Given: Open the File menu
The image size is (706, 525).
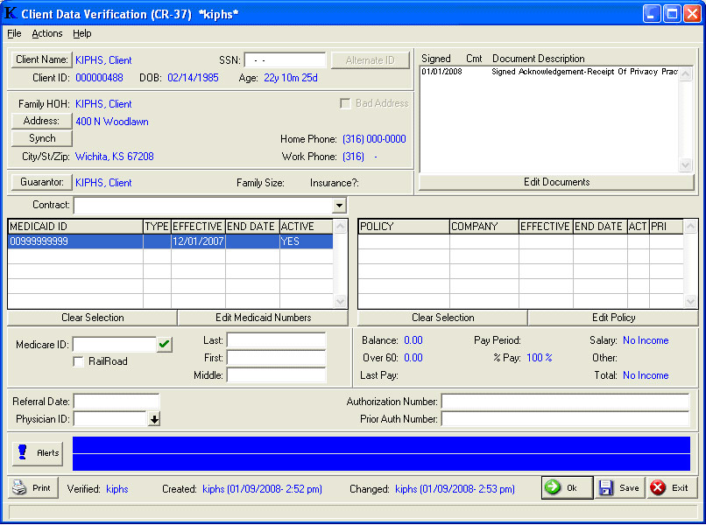Looking at the screenshot, I should pyautogui.click(x=14, y=33).
